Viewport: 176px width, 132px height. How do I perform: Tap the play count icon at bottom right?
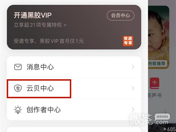165,129
